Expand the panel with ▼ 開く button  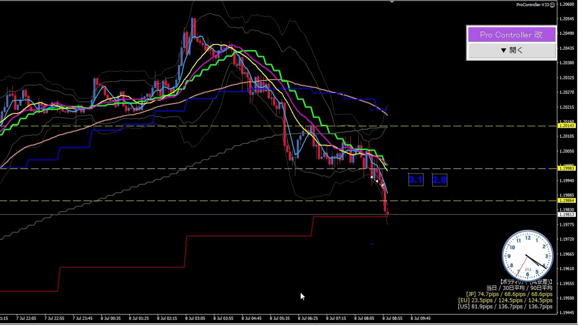click(512, 50)
